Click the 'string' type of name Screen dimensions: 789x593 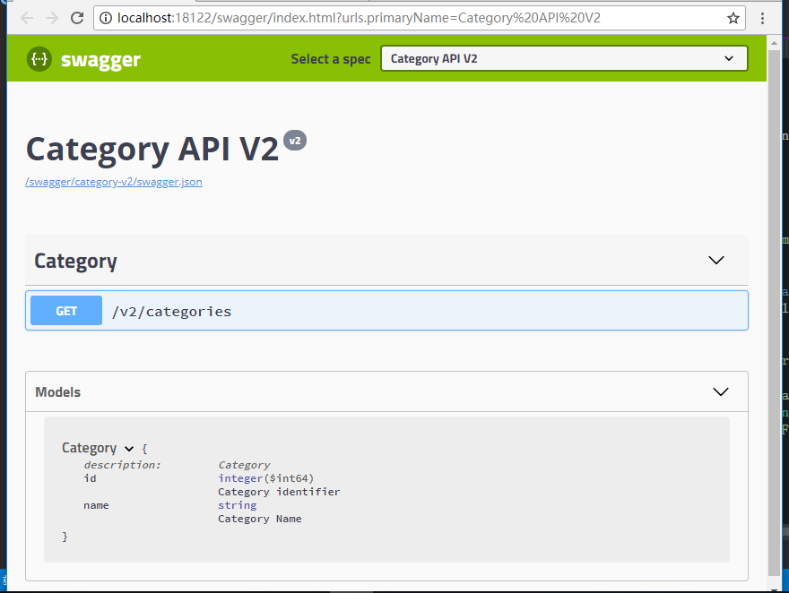coord(237,505)
